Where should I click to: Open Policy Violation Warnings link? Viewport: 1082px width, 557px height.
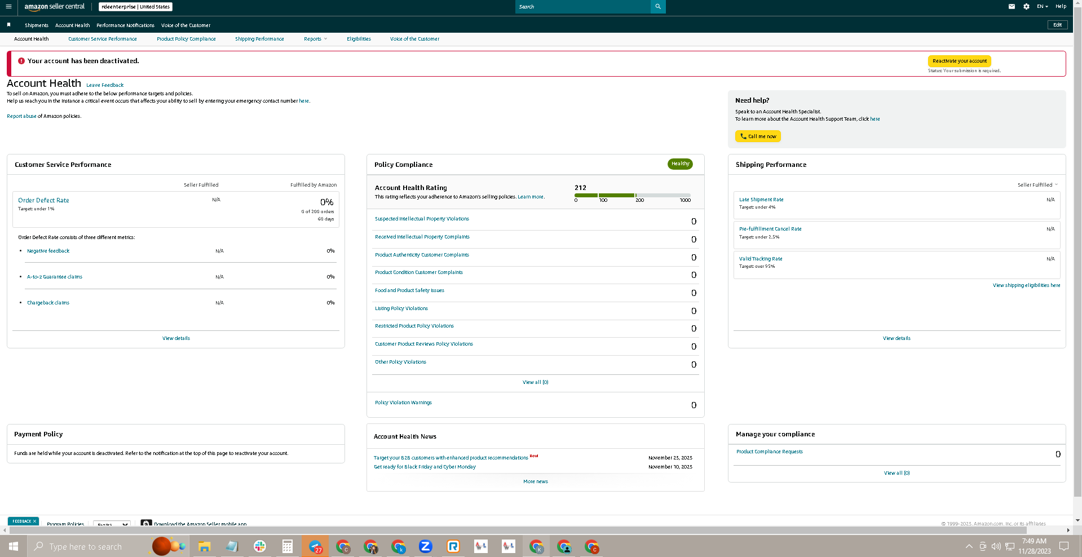pos(403,403)
